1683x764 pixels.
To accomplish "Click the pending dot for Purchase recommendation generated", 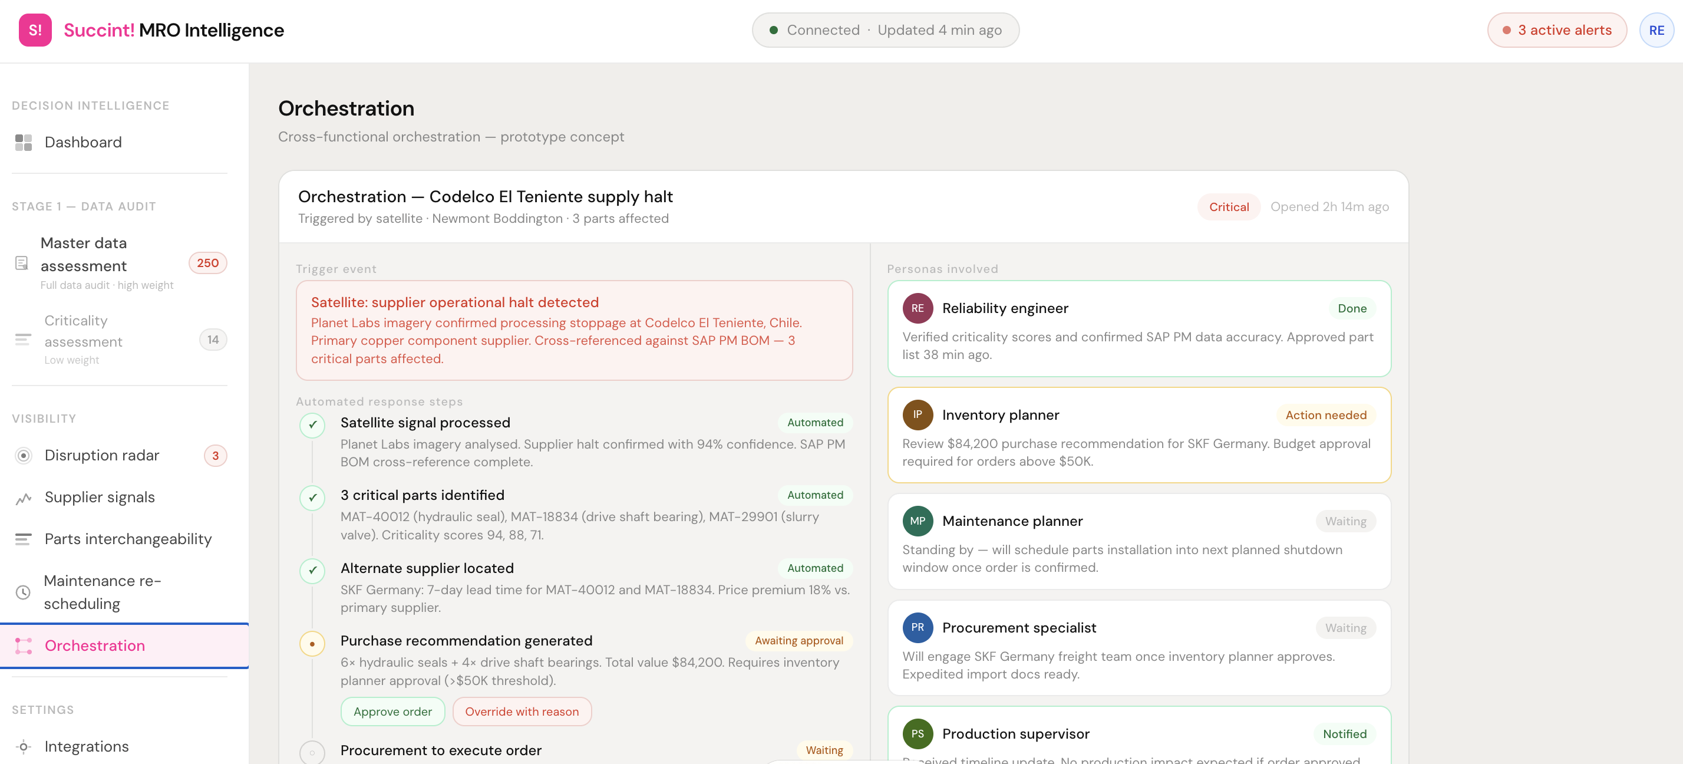I will (x=312, y=644).
